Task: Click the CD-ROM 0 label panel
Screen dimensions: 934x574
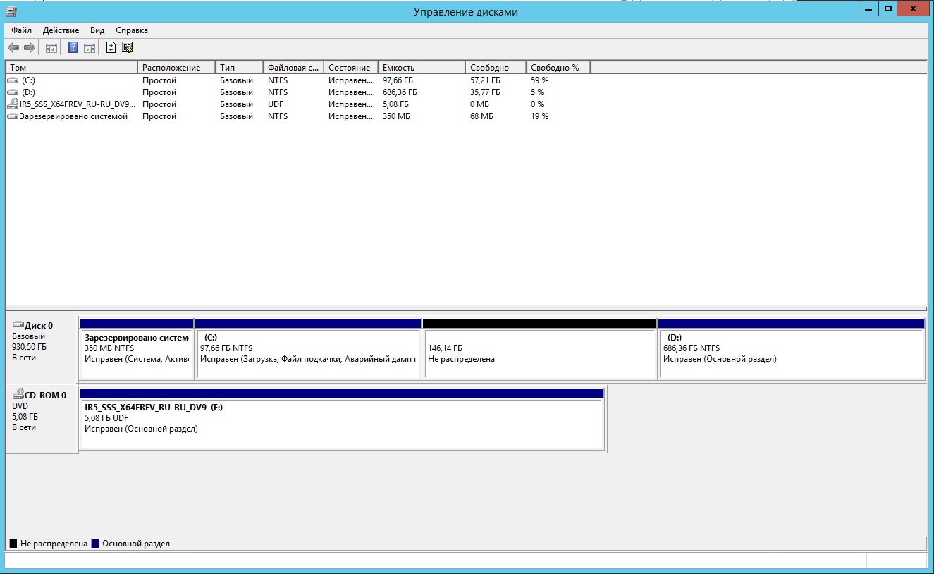Action: (42, 419)
